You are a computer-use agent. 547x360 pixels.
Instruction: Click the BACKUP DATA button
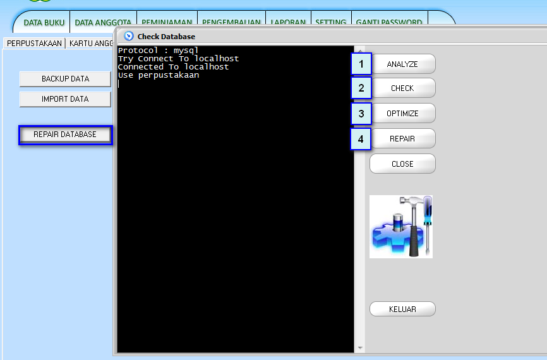65,79
